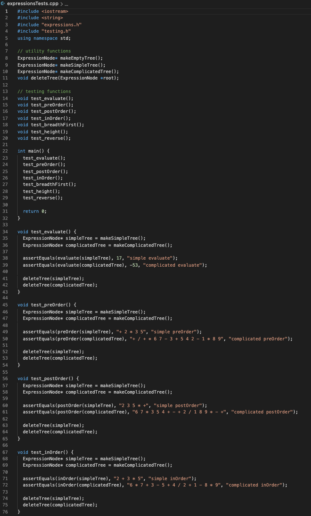Click 'void test_inOrder() {' definition on line 67
Image resolution: width=311 pixels, height=516 pixels.
coord(46,452)
